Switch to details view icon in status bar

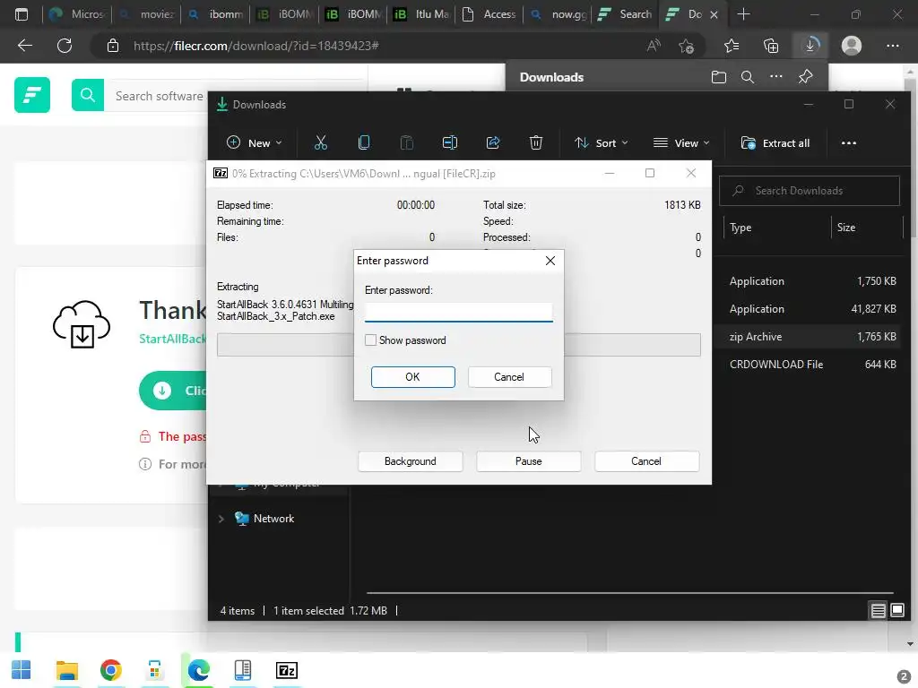pyautogui.click(x=879, y=611)
